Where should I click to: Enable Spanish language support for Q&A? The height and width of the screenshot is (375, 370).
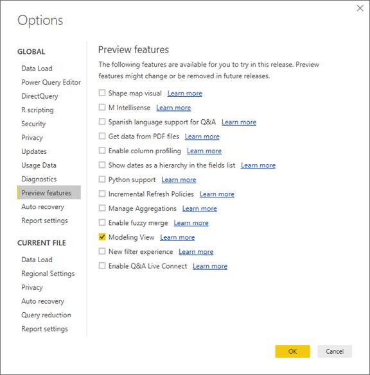(102, 122)
